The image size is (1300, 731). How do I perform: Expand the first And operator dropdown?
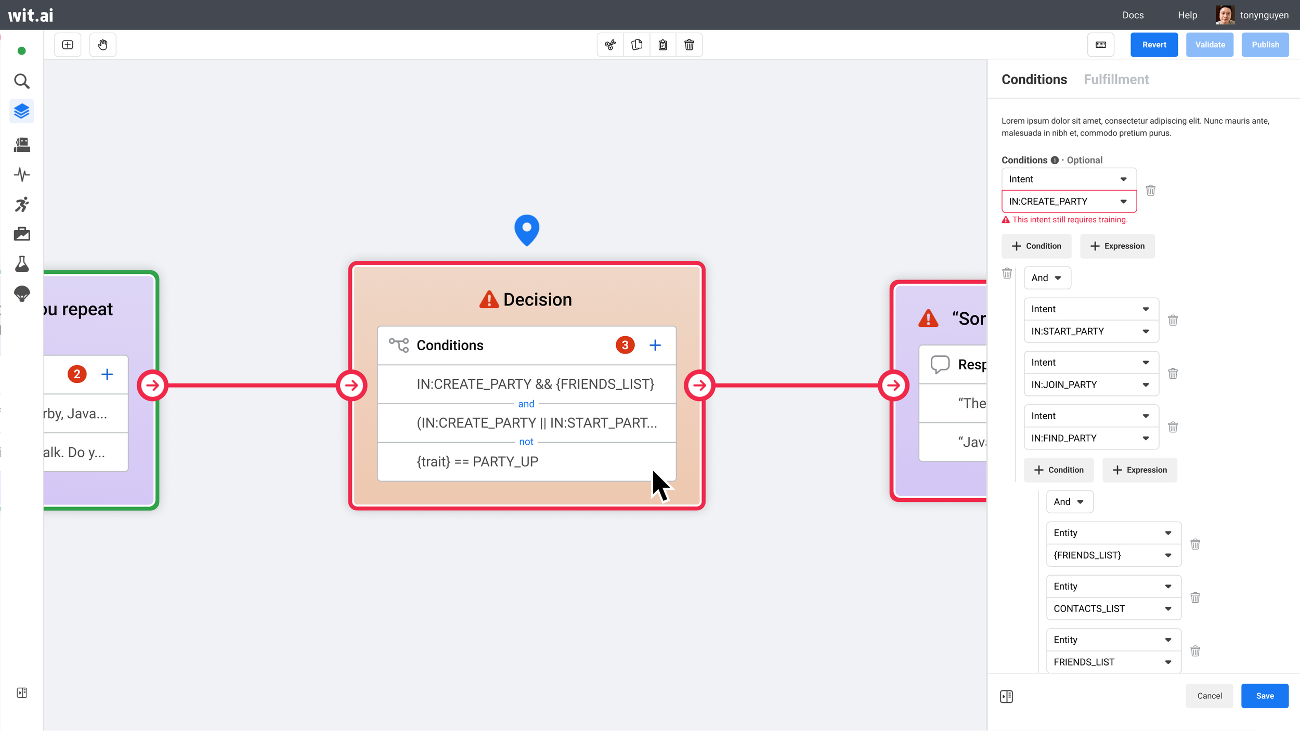tap(1047, 278)
